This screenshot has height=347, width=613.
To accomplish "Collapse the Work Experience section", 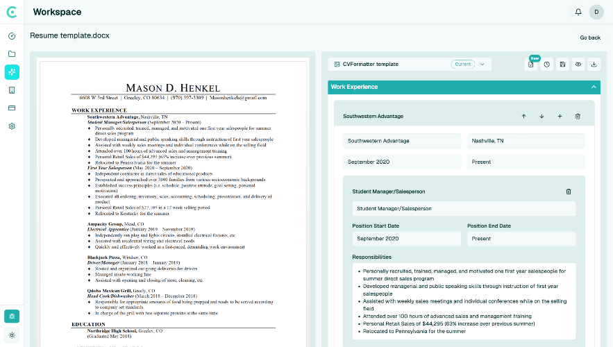I will click(x=594, y=87).
